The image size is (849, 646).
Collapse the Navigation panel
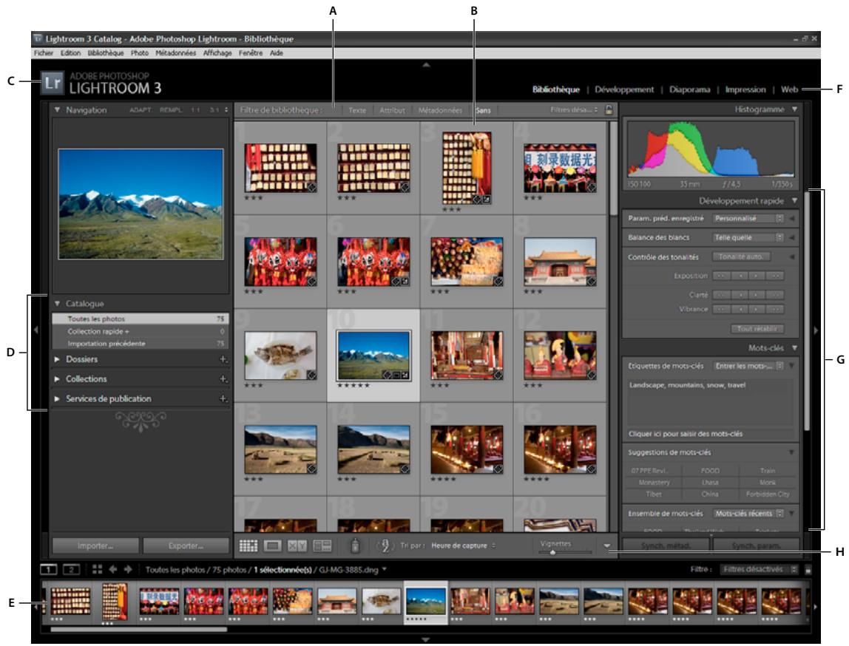pyautogui.click(x=57, y=110)
